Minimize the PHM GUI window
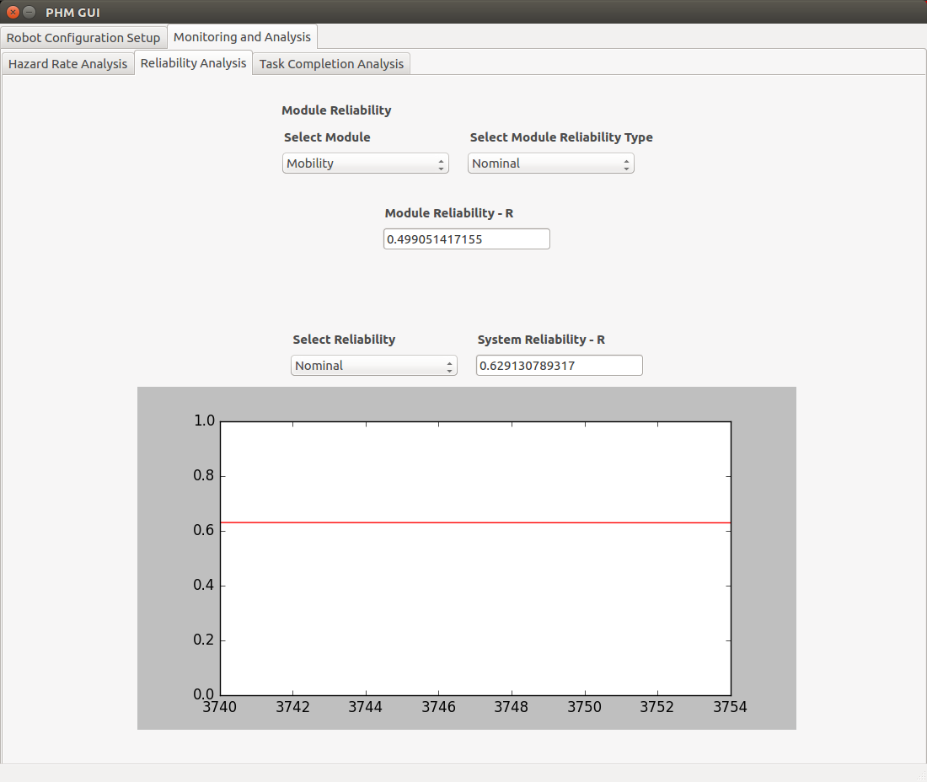927x782 pixels. [x=29, y=12]
